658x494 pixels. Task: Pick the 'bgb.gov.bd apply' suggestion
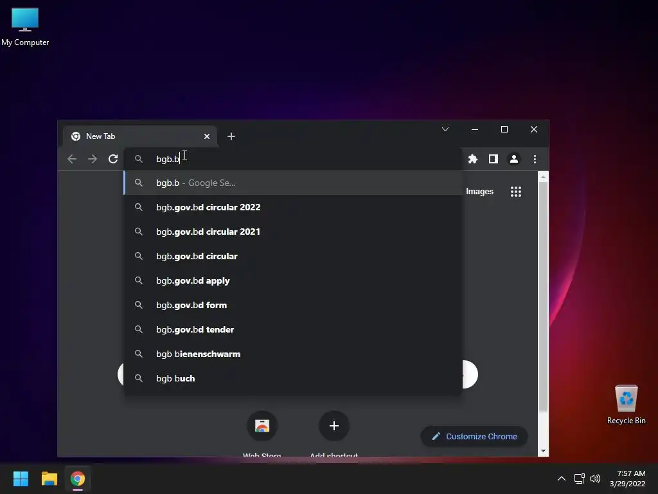[x=293, y=280]
